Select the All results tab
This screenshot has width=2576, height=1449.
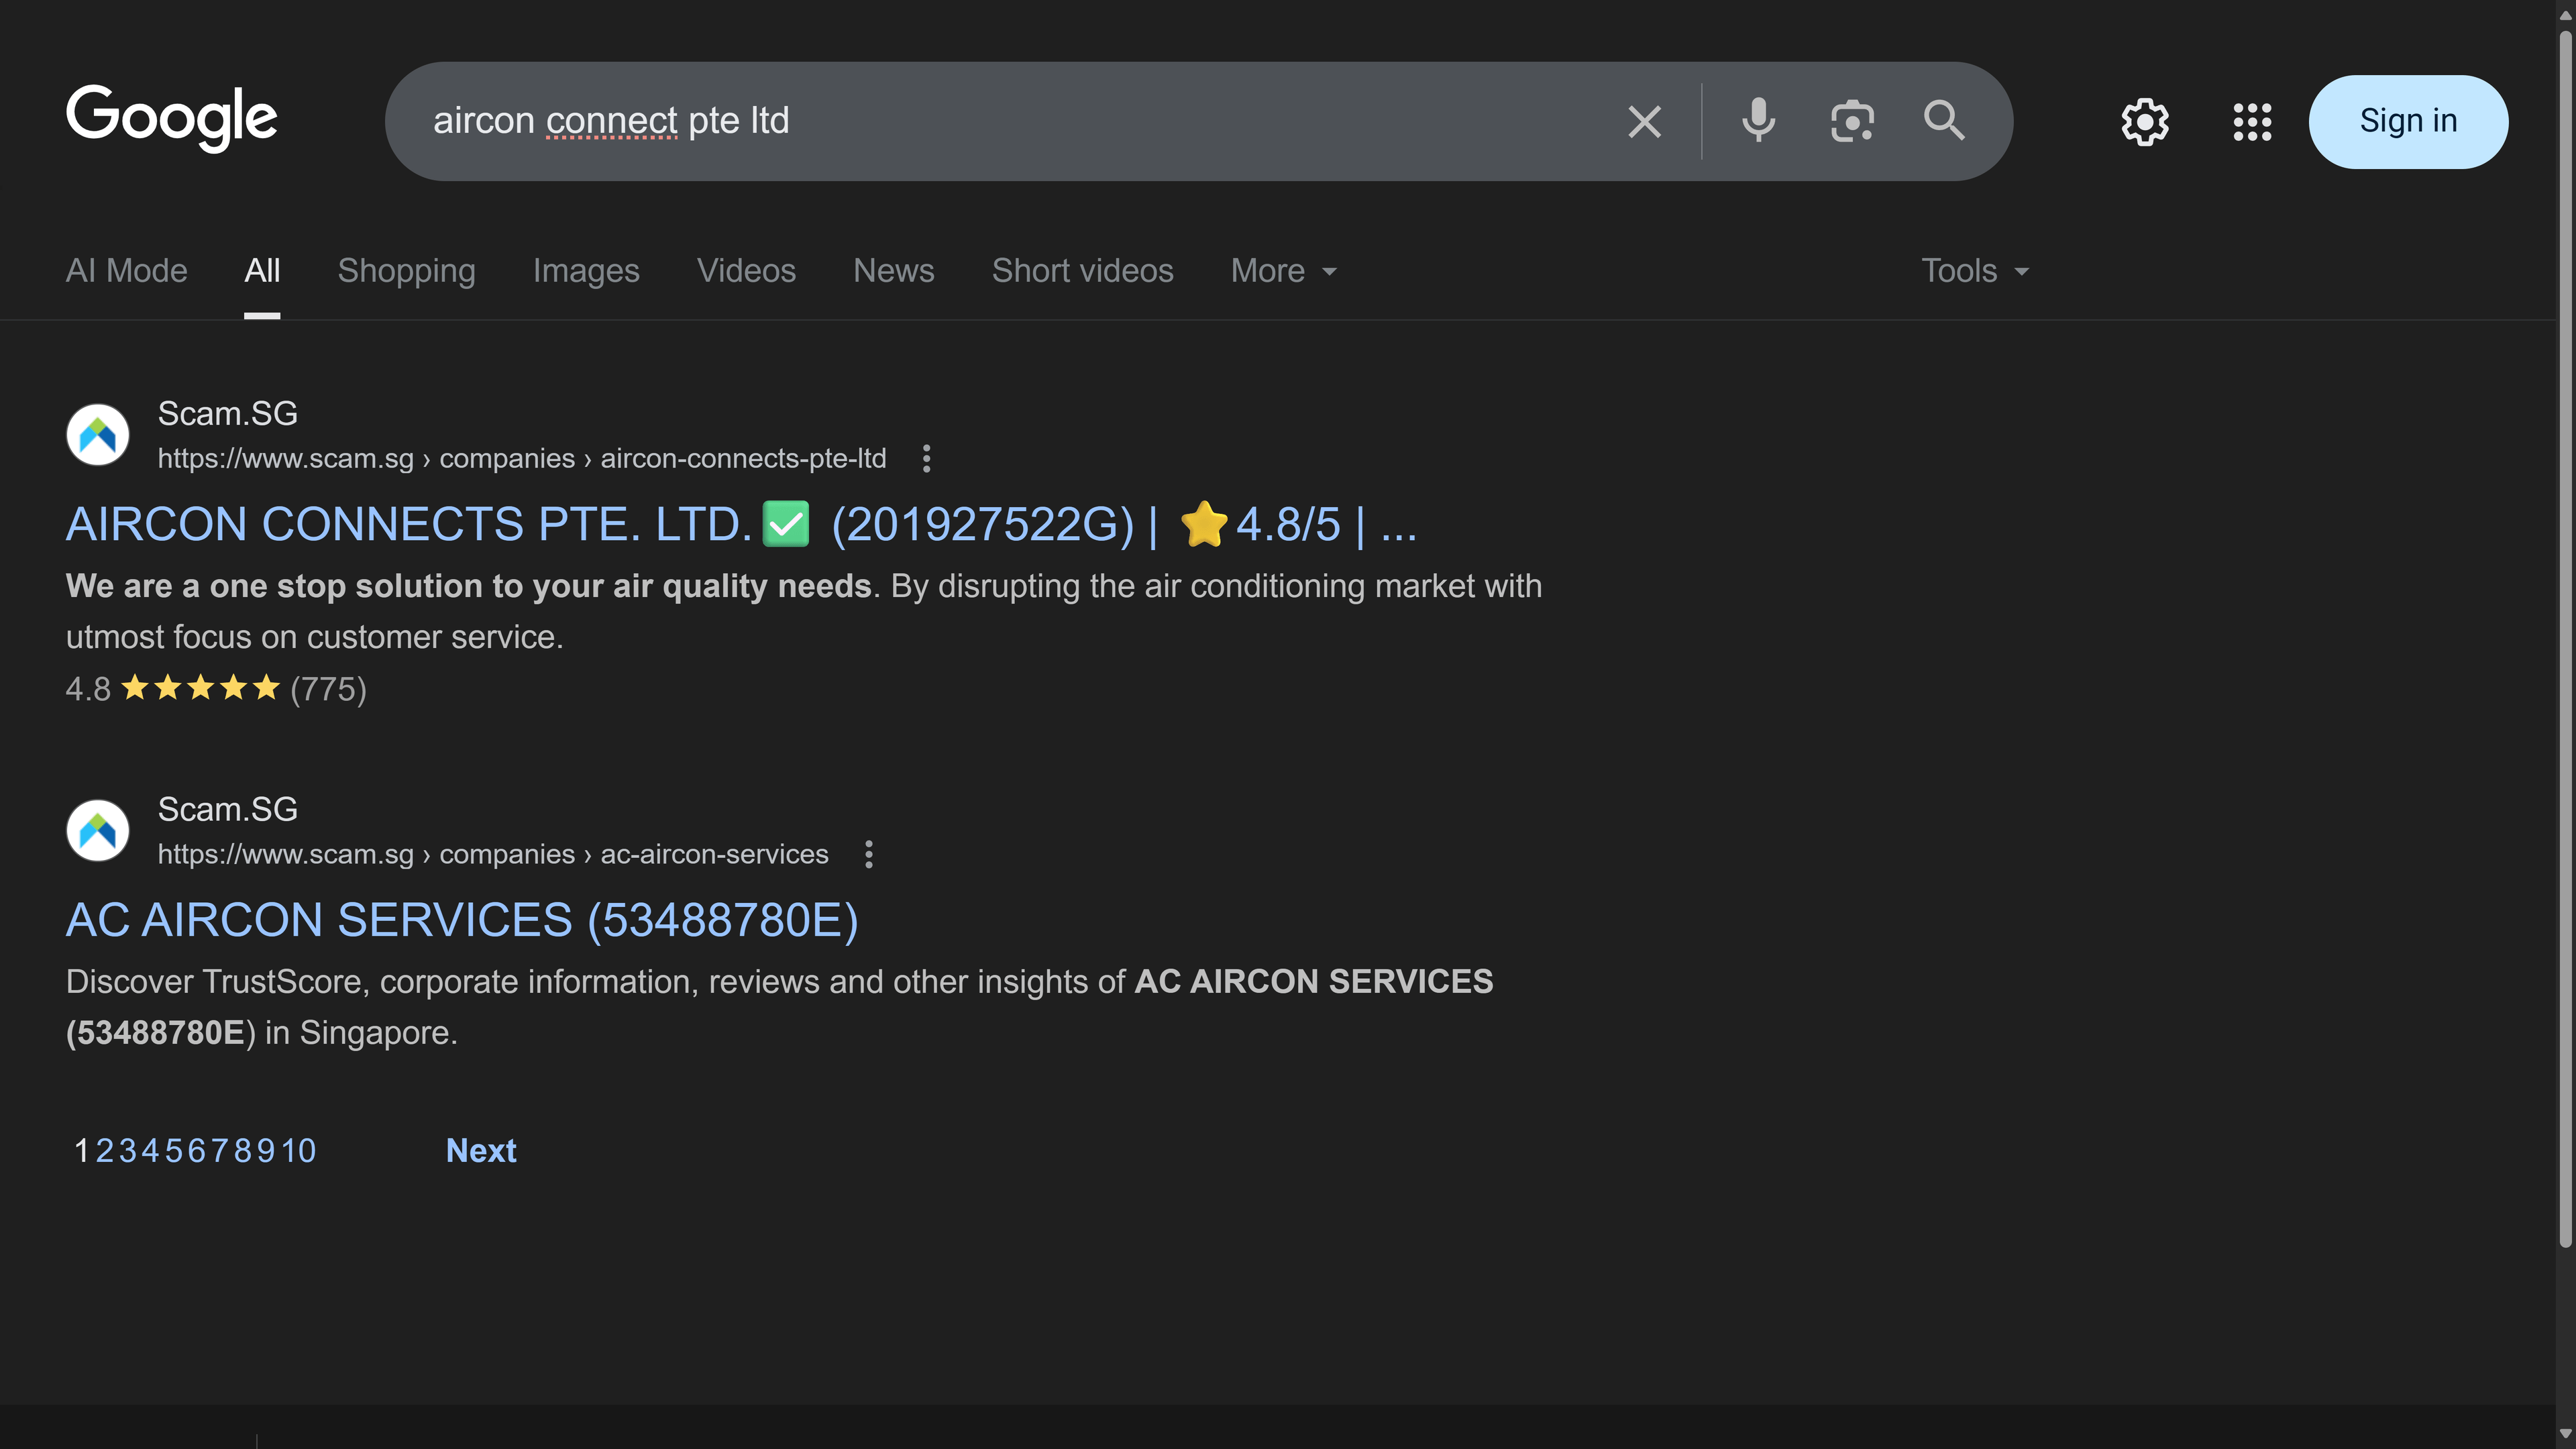(x=262, y=271)
